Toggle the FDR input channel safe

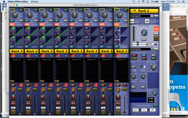tap(154, 58)
